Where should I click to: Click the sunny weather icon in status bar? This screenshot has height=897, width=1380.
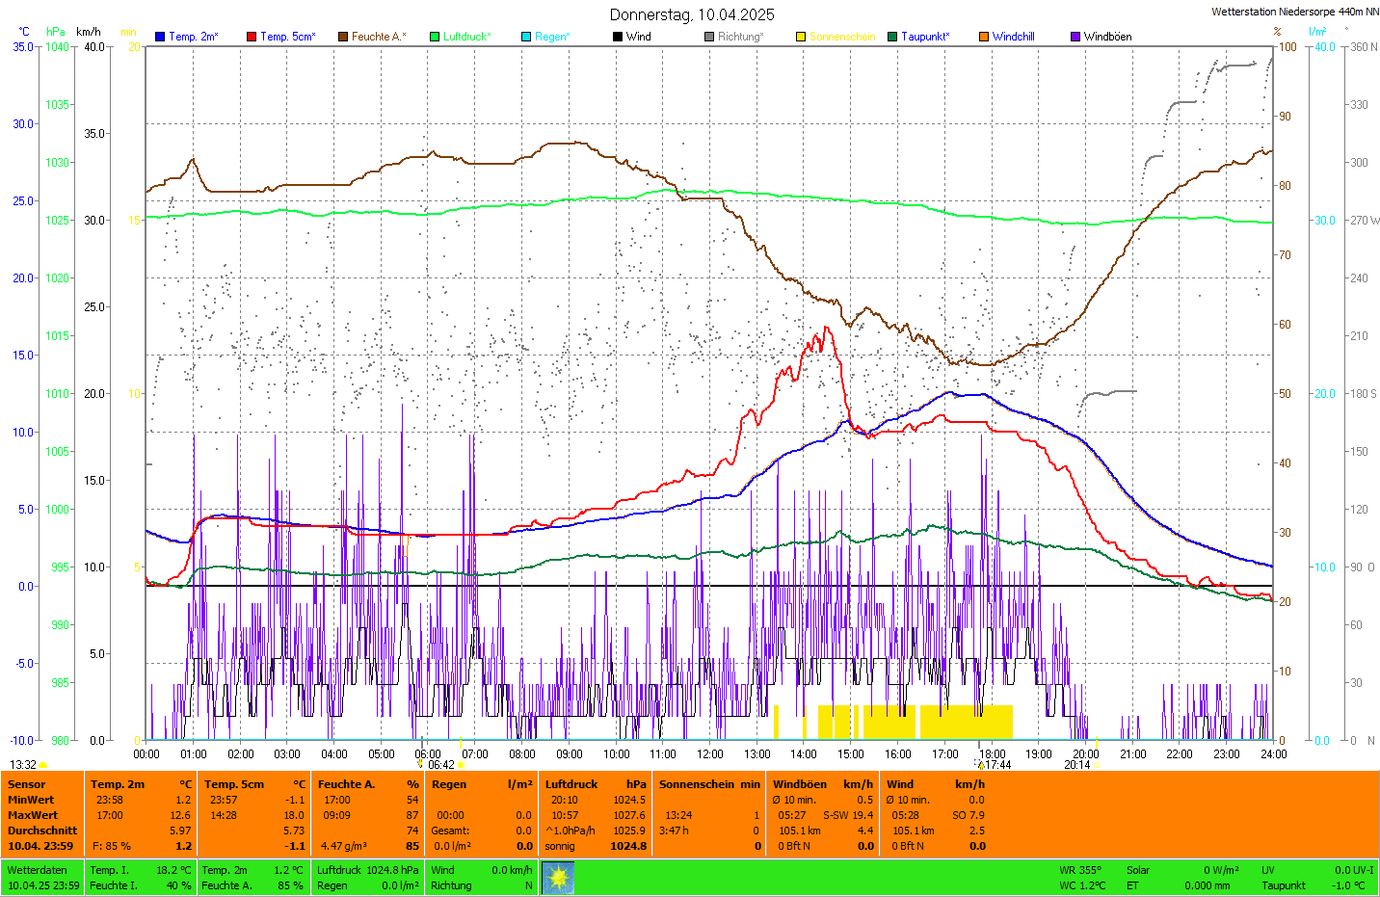pos(558,878)
